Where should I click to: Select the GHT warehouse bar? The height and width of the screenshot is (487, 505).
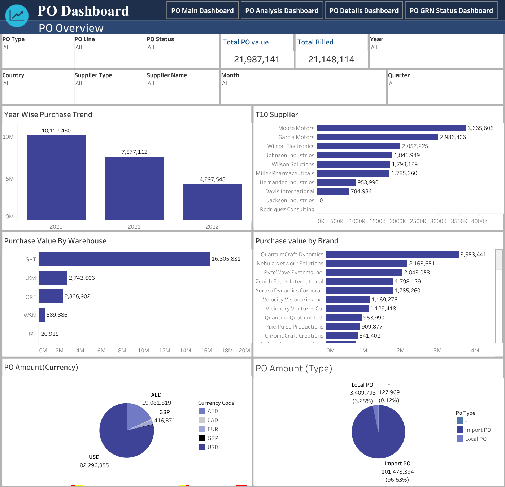[124, 259]
